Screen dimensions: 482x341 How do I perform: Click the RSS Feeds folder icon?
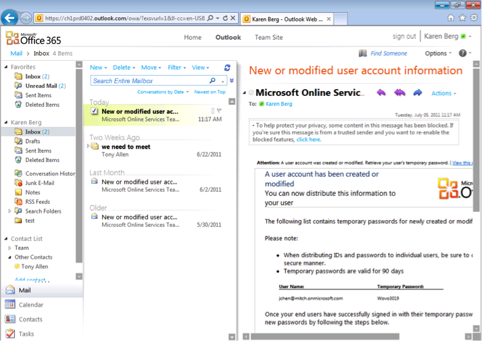18,201
